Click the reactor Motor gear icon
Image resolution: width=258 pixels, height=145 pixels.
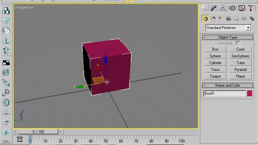pos(6,102)
